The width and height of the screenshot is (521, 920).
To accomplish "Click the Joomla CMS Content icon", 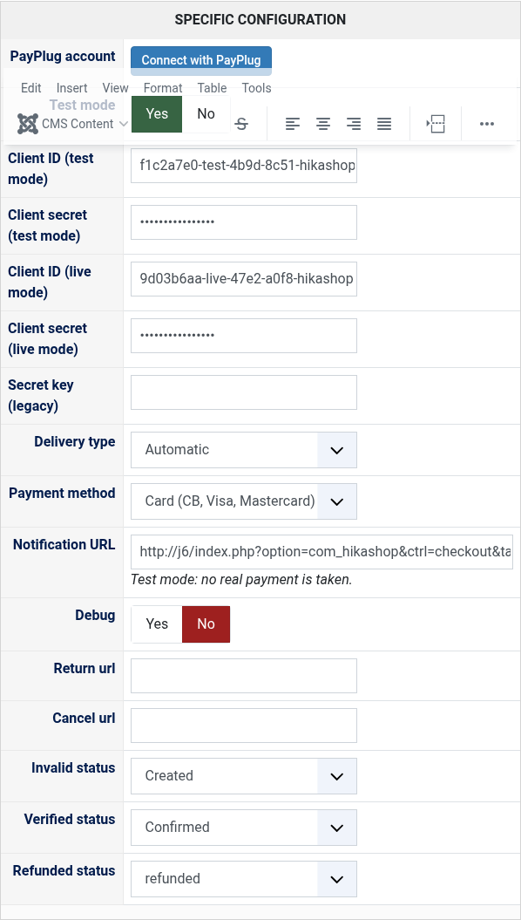I will point(28,124).
